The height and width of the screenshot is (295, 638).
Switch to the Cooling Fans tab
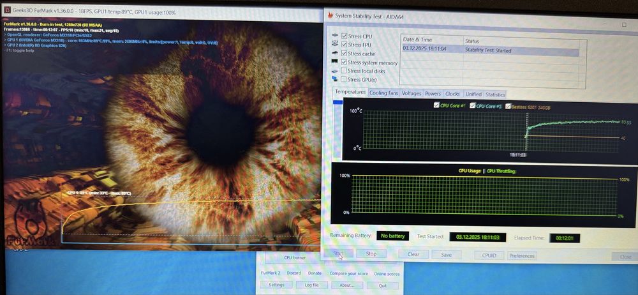tap(383, 93)
